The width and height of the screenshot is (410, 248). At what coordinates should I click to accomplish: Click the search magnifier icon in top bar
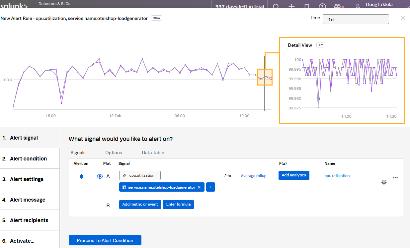[276, 6]
